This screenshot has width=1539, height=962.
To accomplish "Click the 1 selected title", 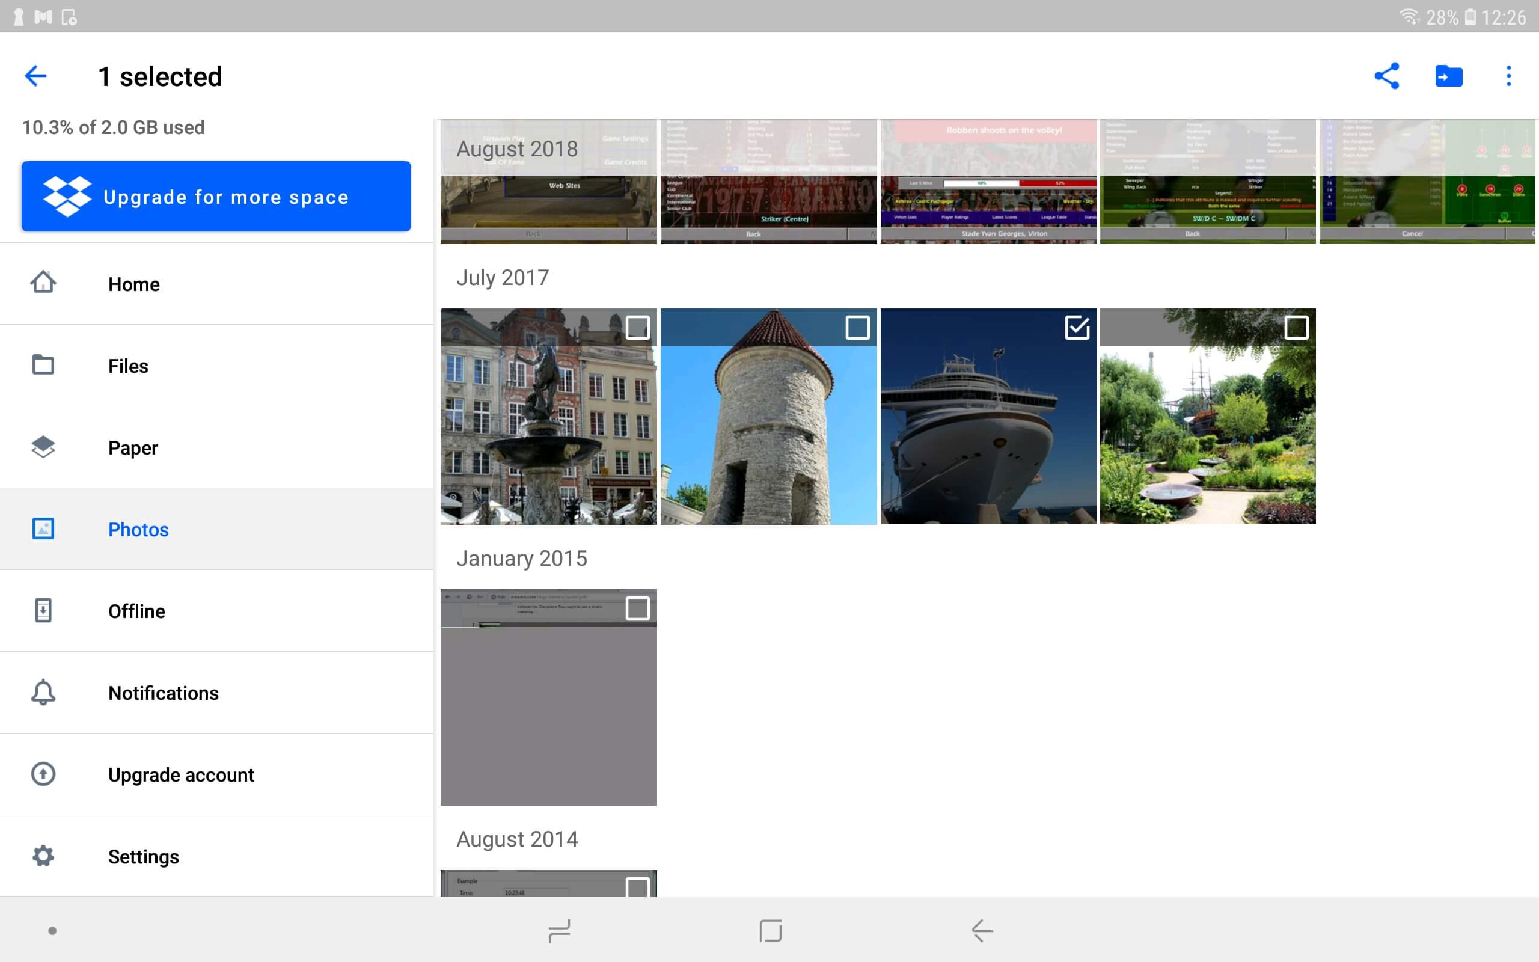I will point(161,76).
